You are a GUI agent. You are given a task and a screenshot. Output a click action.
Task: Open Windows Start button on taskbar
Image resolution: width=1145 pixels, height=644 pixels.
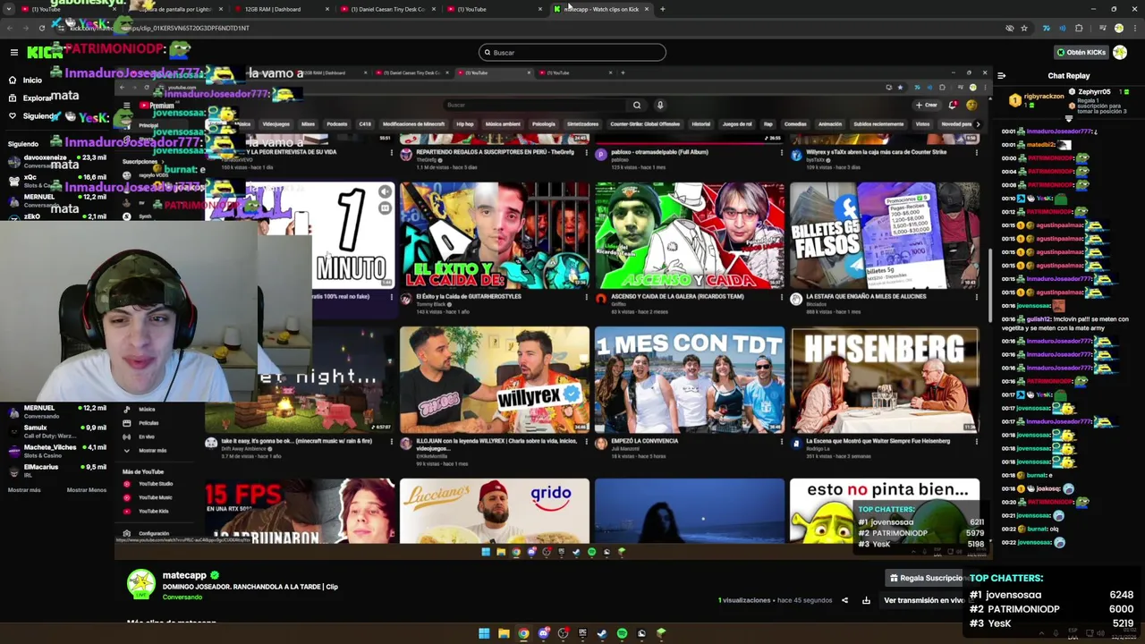click(484, 633)
